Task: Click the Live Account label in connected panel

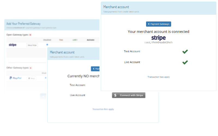Action: (132, 62)
